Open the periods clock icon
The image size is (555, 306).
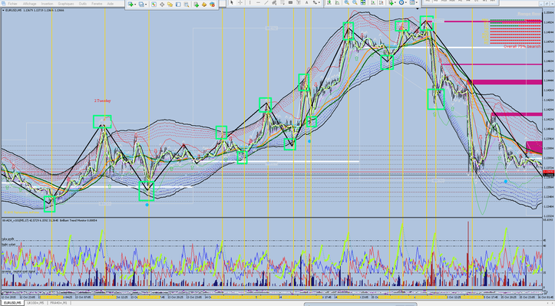pos(401,2)
